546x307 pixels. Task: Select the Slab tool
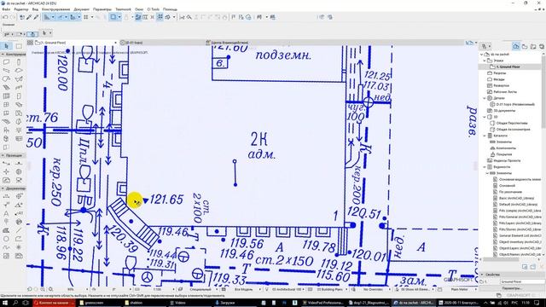pos(19,71)
